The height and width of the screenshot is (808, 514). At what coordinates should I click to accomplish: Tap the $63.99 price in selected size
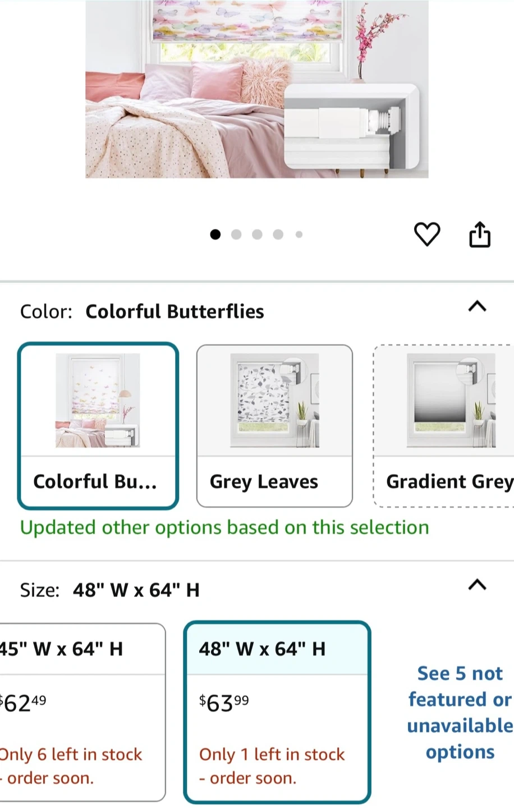click(224, 703)
